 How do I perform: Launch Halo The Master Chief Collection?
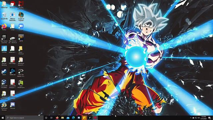pyautogui.click(x=21, y=73)
